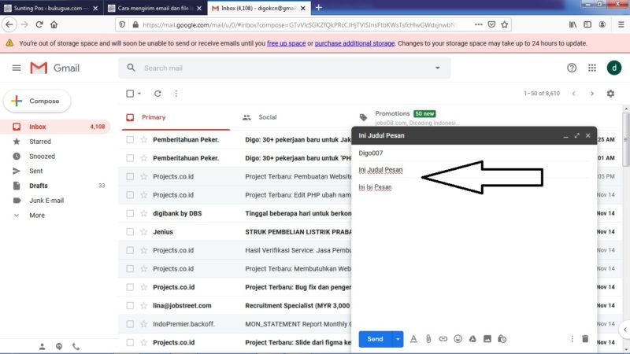
Task: Switch to the Social tab
Action: click(293, 117)
